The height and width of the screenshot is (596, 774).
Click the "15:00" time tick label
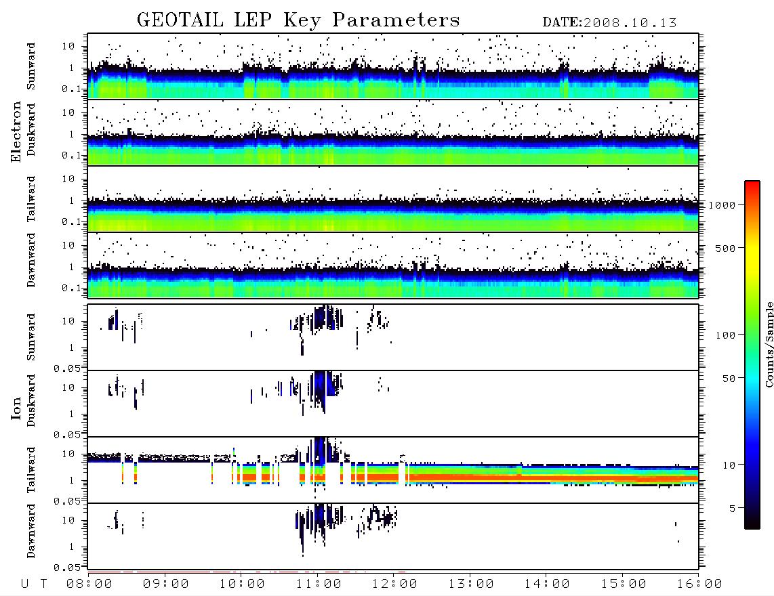coord(624,584)
